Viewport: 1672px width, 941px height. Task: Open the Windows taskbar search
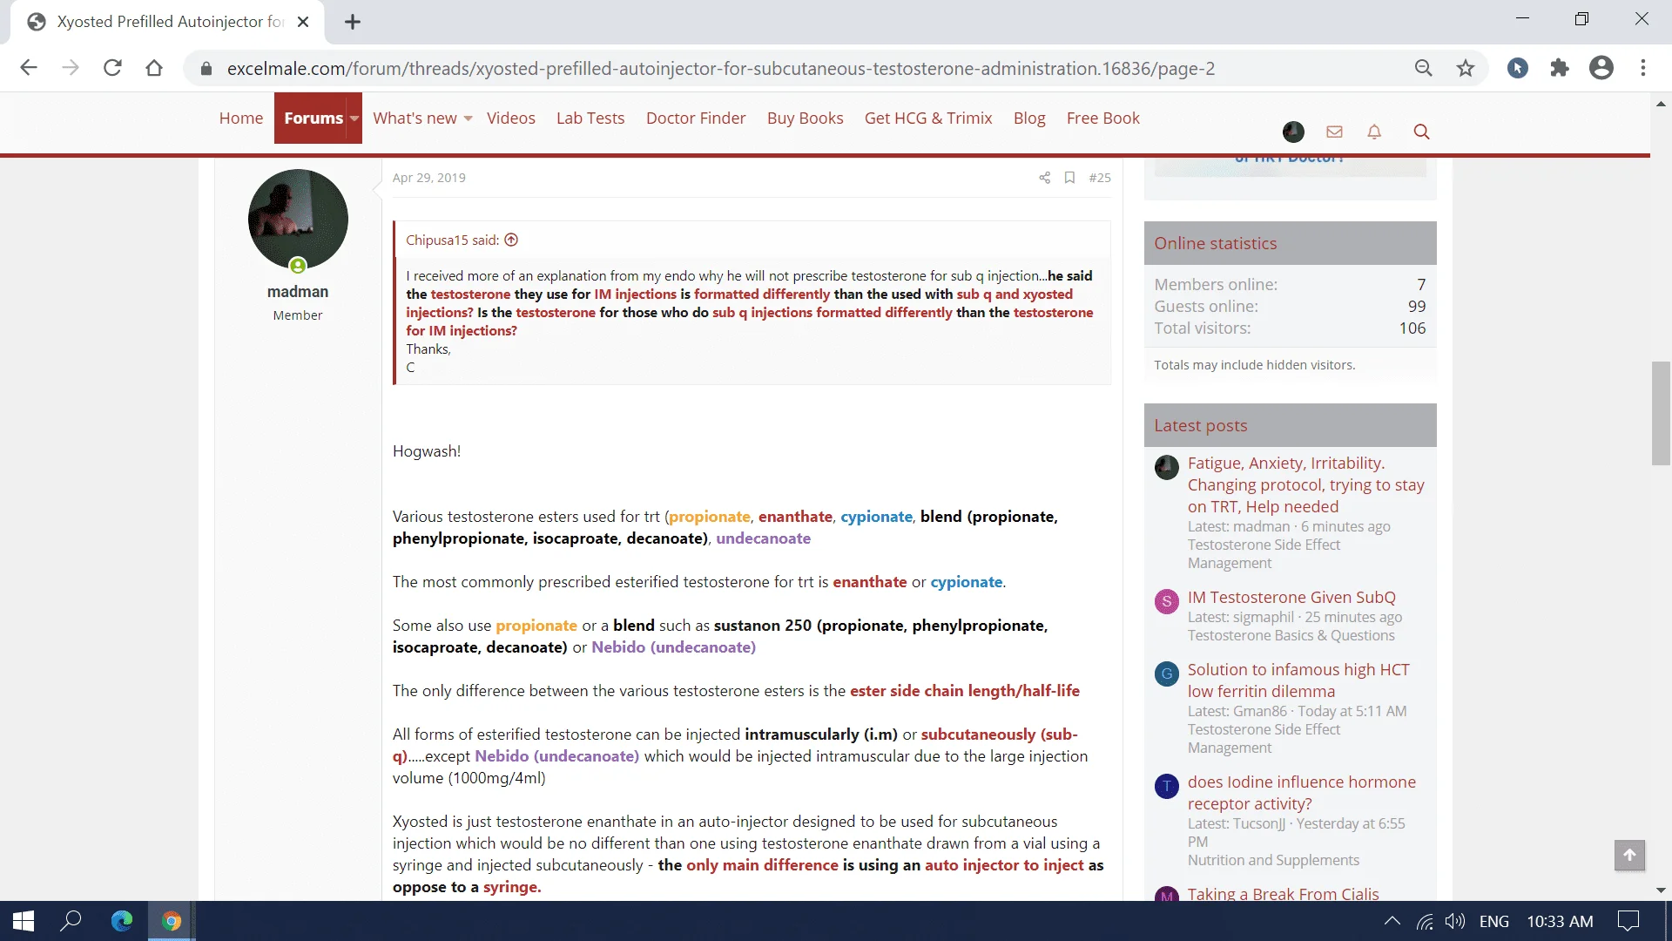point(71,921)
